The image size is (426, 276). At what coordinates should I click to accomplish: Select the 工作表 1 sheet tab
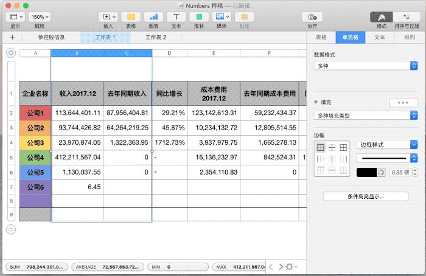[105, 37]
